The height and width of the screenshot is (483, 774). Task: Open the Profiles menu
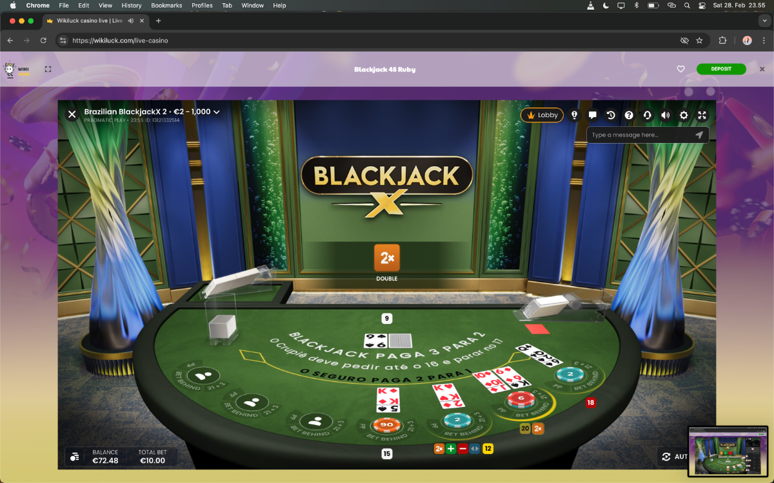click(202, 5)
